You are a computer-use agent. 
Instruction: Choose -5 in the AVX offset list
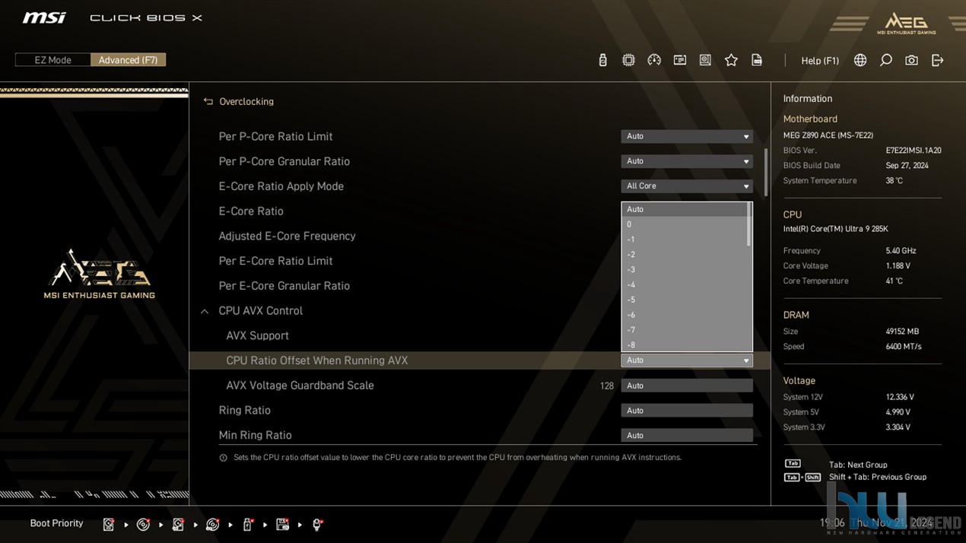point(685,300)
